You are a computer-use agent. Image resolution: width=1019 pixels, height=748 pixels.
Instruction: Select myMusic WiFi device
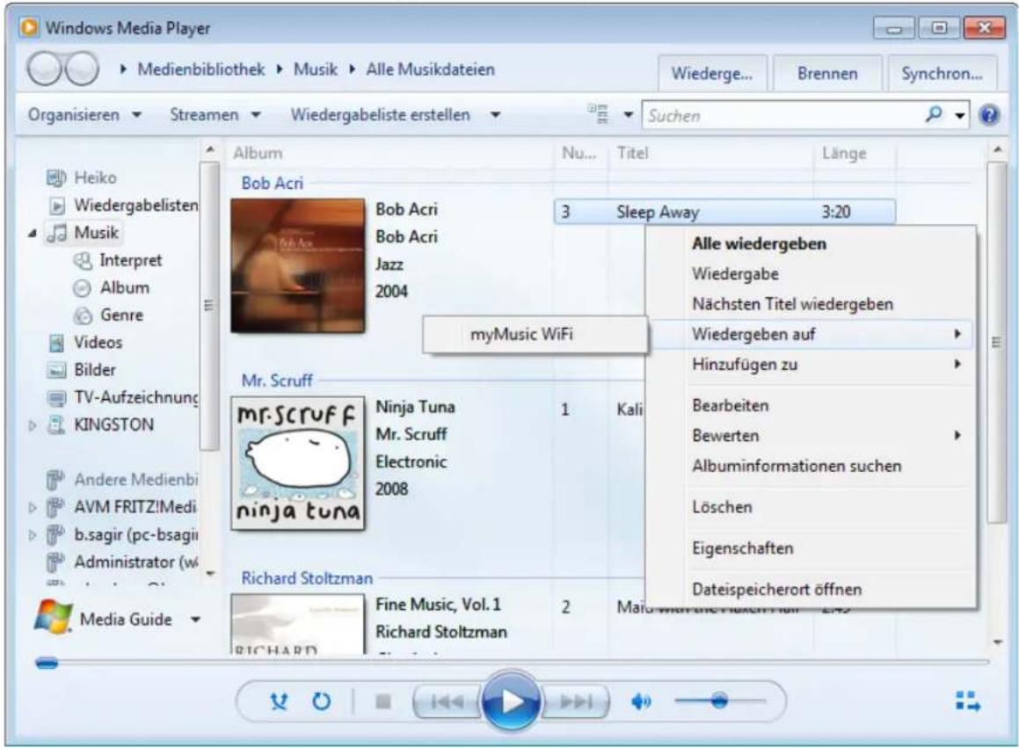(535, 335)
